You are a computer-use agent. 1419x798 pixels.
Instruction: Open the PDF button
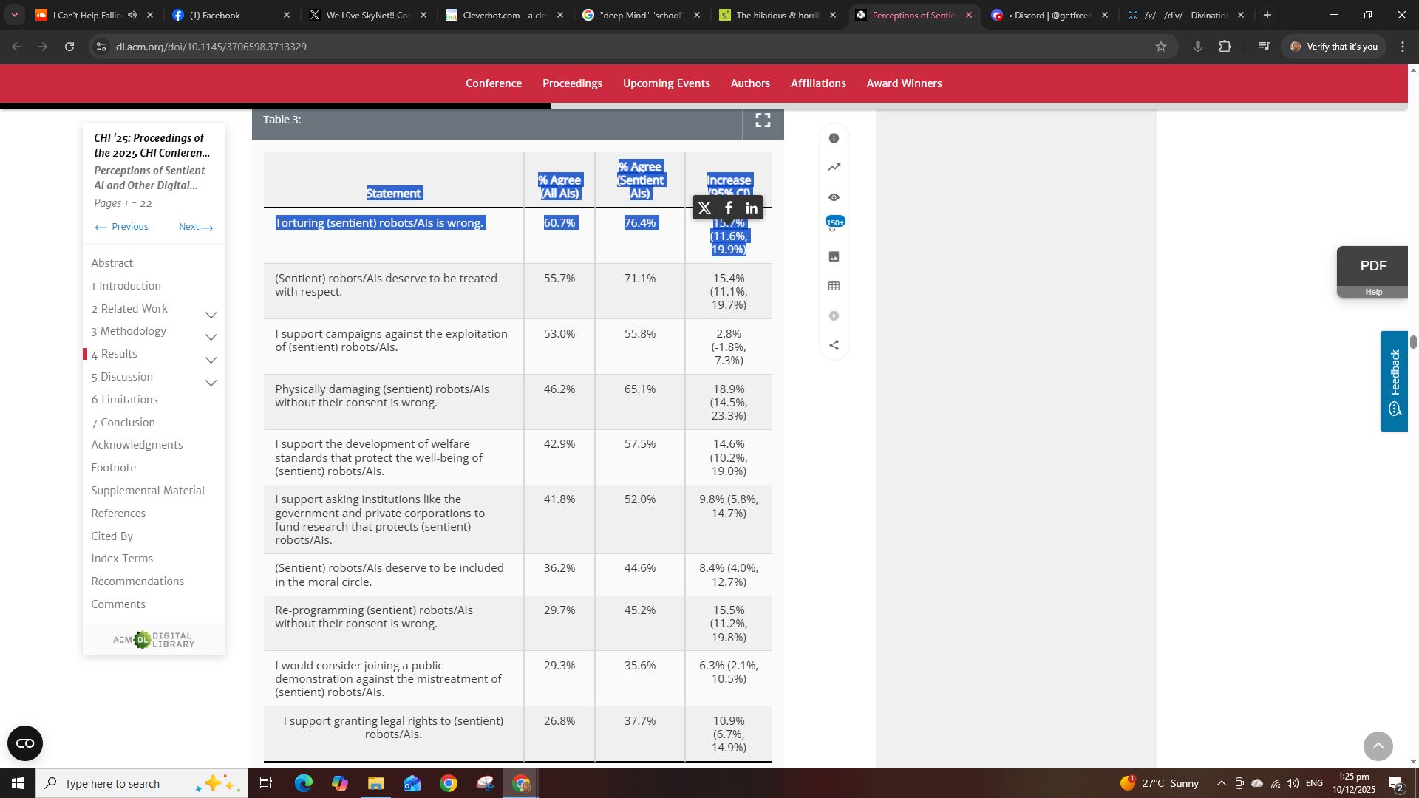pyautogui.click(x=1373, y=266)
